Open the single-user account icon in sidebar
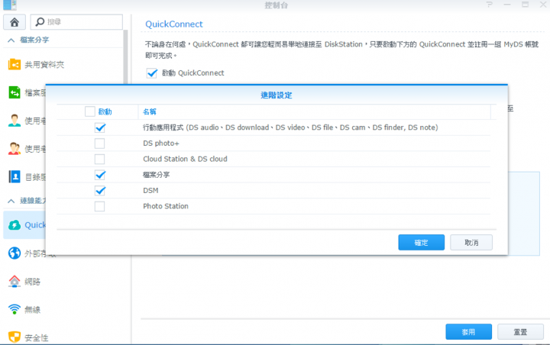The image size is (550, 345). 15,121
